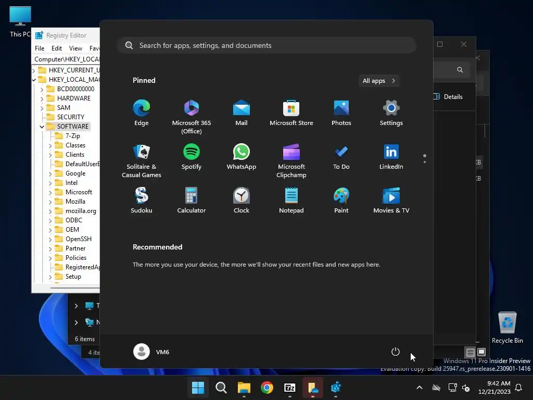Viewport: 533px width, 400px height.
Task: Launch Solitaire & Casual Games
Action: (142, 161)
